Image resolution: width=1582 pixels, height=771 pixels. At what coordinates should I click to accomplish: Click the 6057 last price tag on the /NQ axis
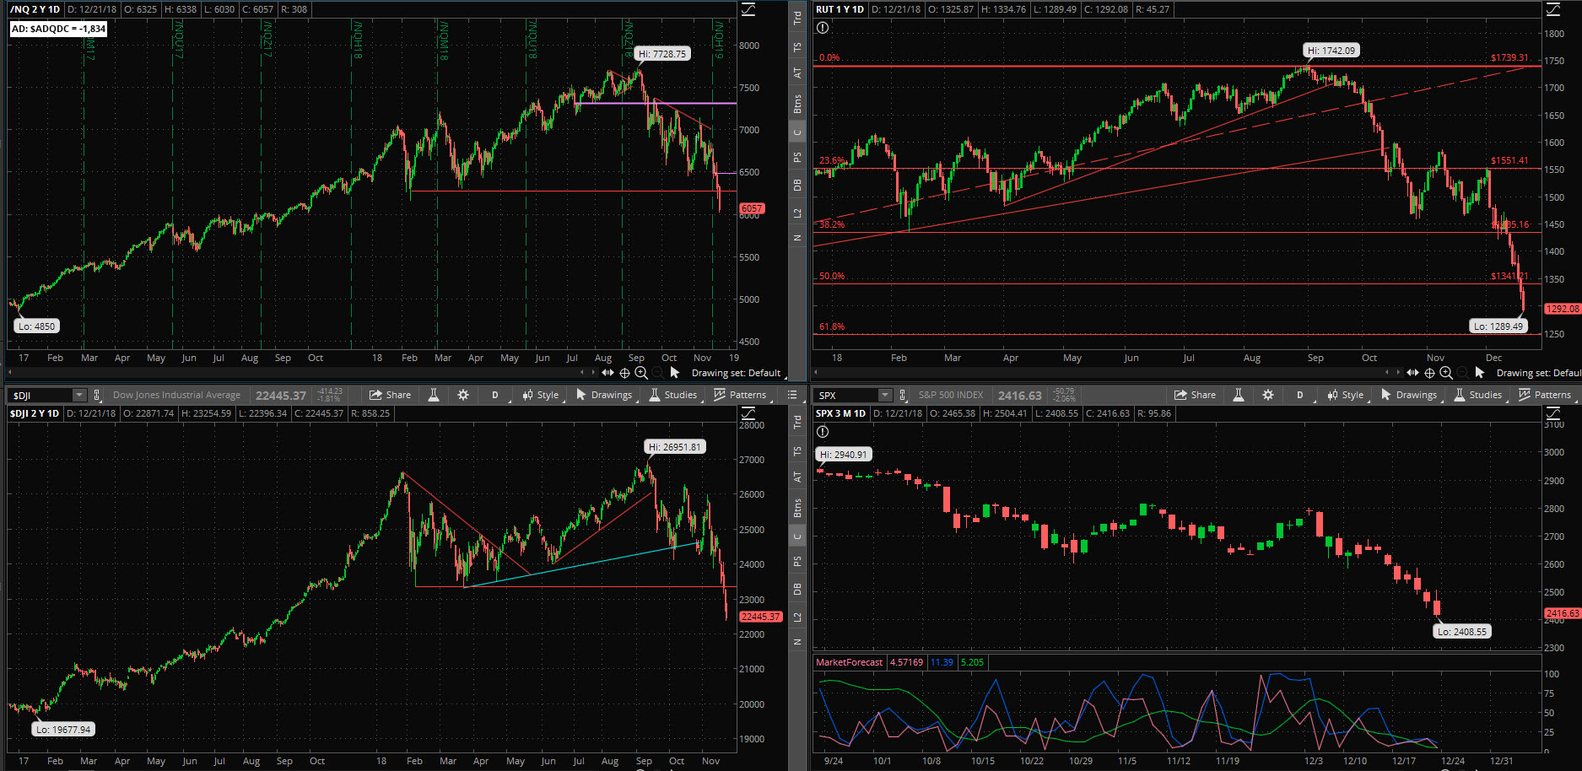click(752, 208)
